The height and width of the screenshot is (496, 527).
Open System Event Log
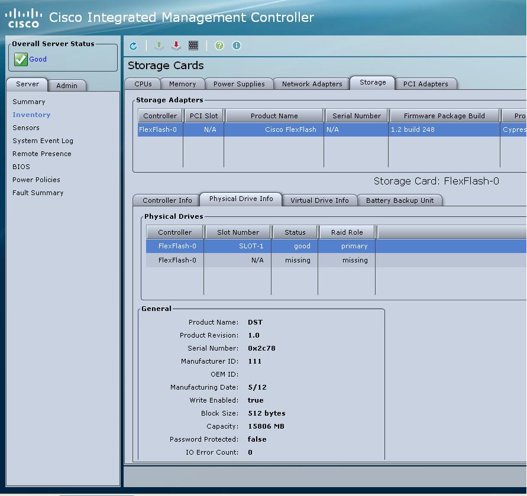[x=43, y=141]
